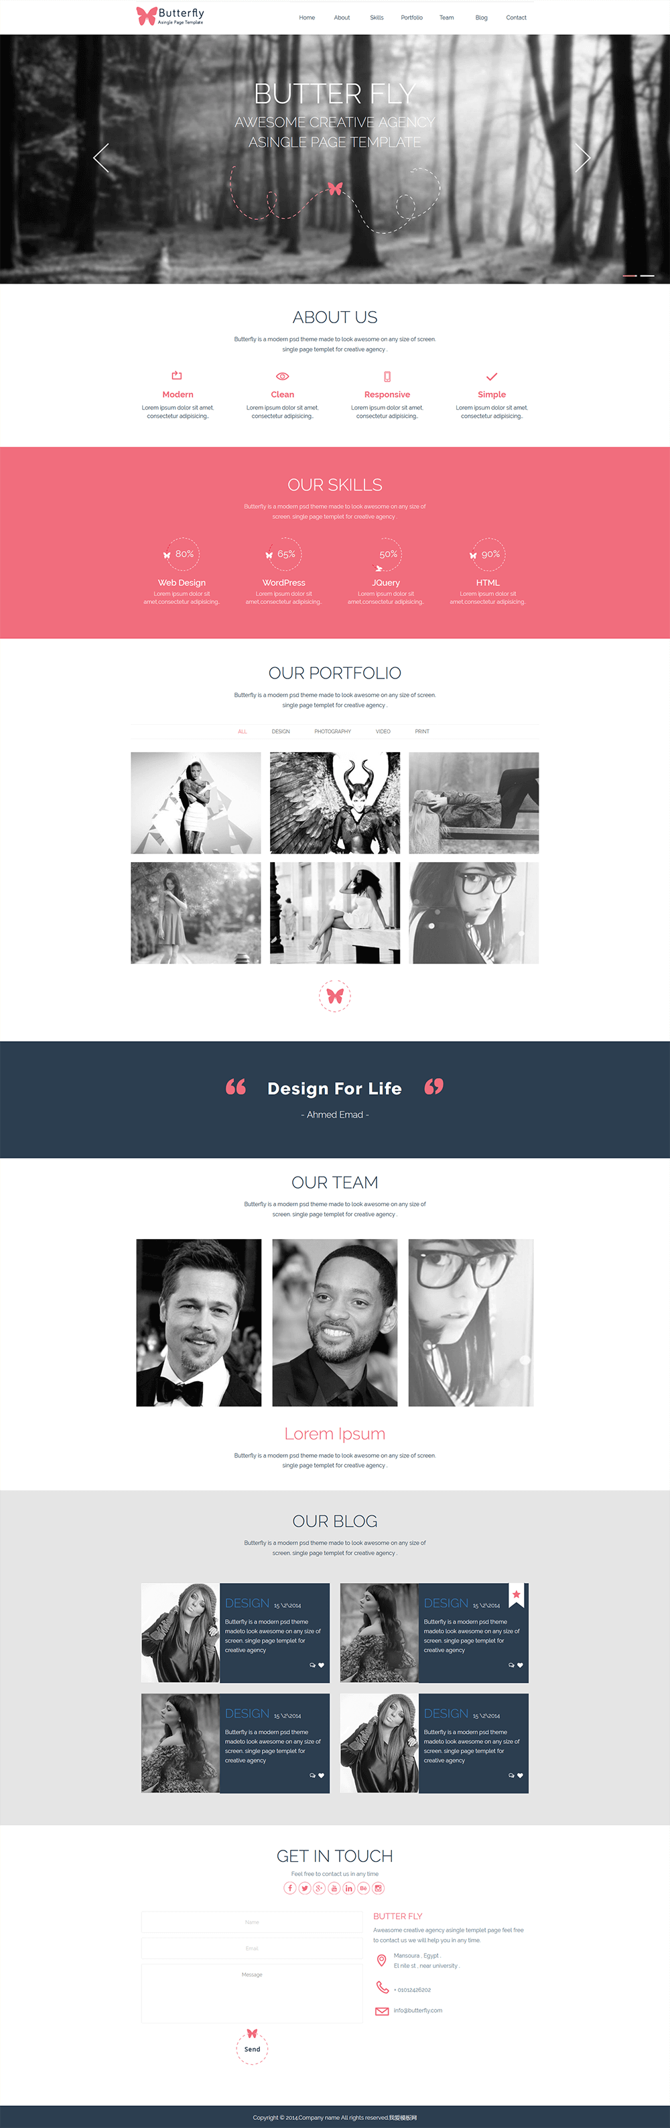Click the bookmark star on blog post
The width and height of the screenshot is (670, 2128).
pos(517,1595)
